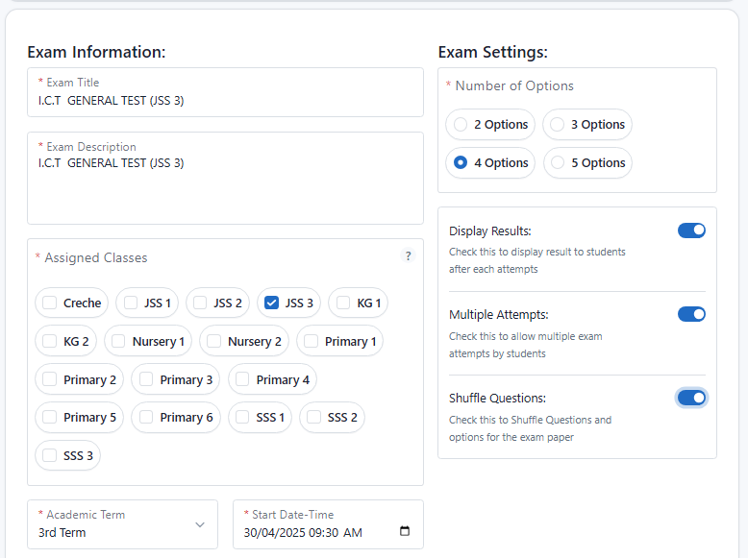Select the Nursery 2 class checkbox
The image size is (748, 558).
pos(214,341)
